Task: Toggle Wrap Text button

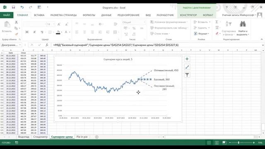Action: click(116, 24)
